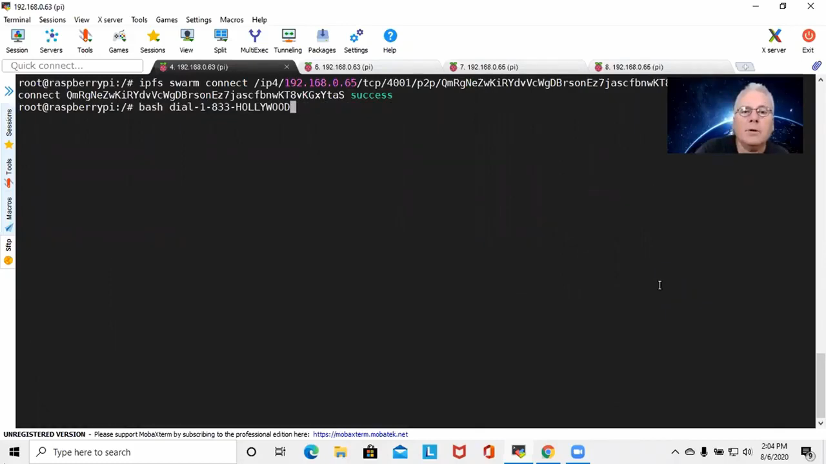This screenshot has width=826, height=464.
Task: Open Mail app from taskbar
Action: click(399, 452)
